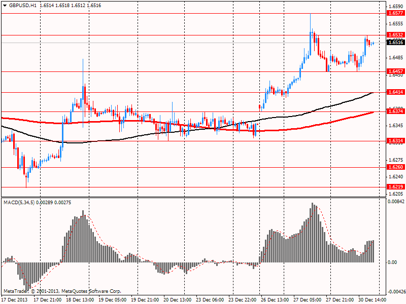Click the 1.6485 price scale value
The width and height of the screenshot is (406, 304).
click(396, 58)
